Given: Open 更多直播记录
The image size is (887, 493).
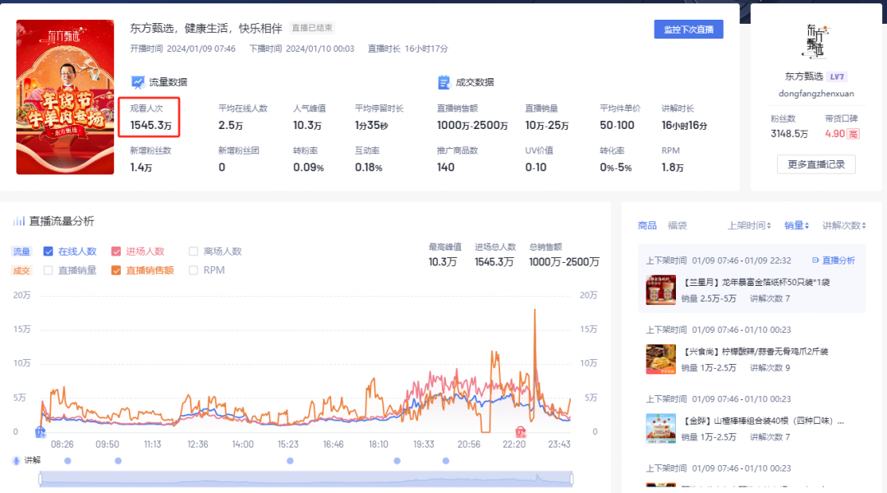Looking at the screenshot, I should pos(816,164).
